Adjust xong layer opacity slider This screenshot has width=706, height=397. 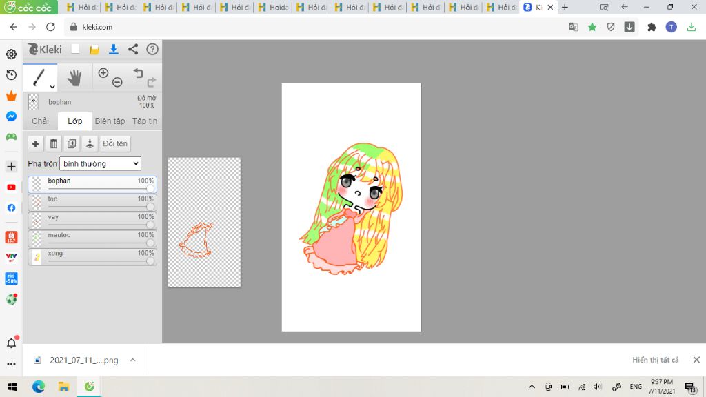click(x=150, y=261)
